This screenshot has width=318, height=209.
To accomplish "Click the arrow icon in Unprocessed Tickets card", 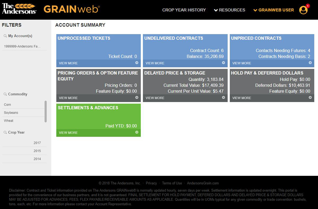I will (x=137, y=63).
